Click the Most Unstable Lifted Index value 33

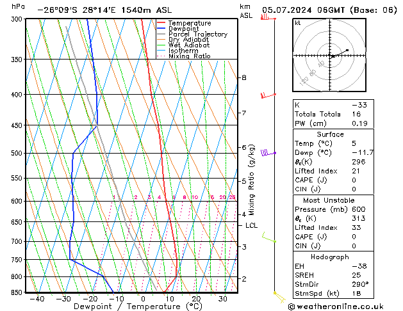(x=356, y=228)
